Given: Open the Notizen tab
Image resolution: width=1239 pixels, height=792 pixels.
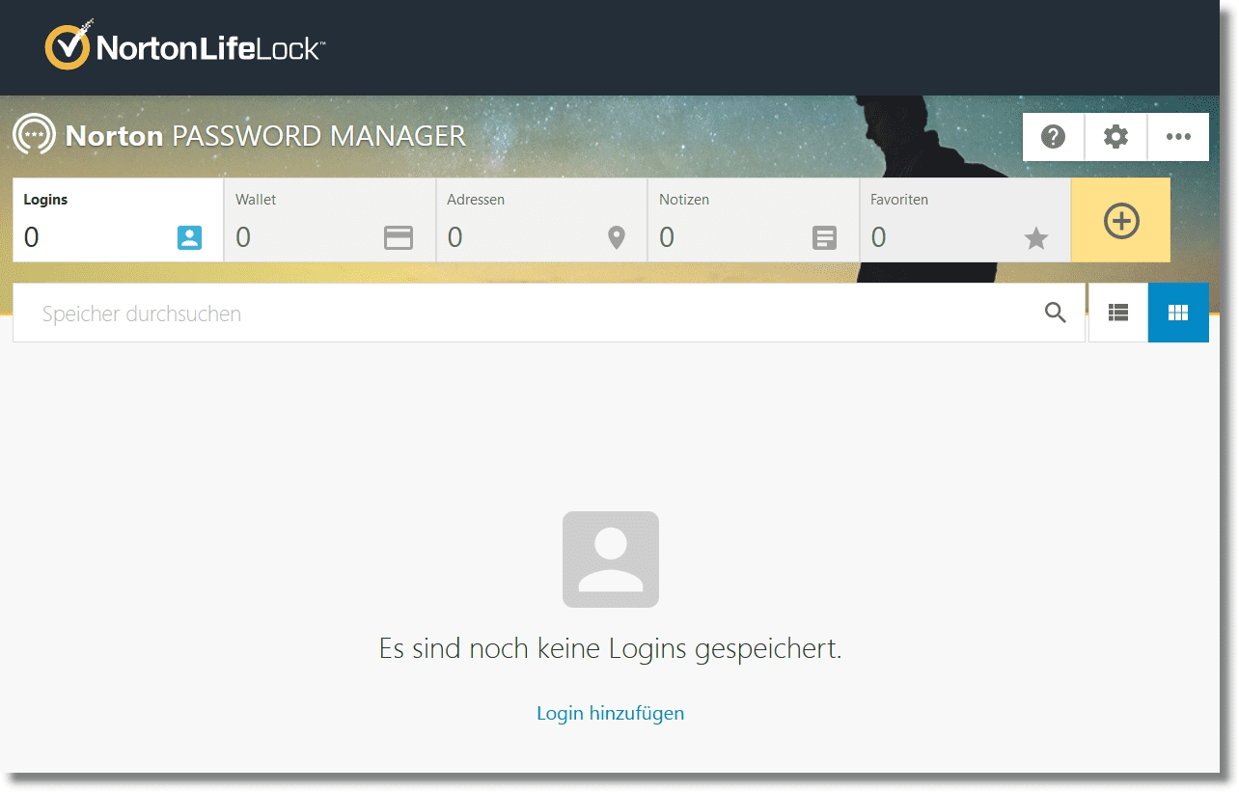Looking at the screenshot, I should click(x=753, y=220).
